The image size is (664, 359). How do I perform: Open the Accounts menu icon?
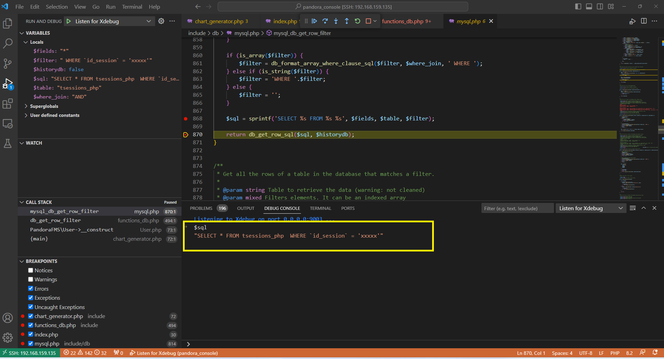tap(8, 318)
